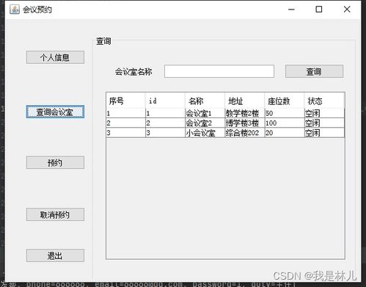
Task: Maximize the 会议预约 window
Action: point(319,10)
